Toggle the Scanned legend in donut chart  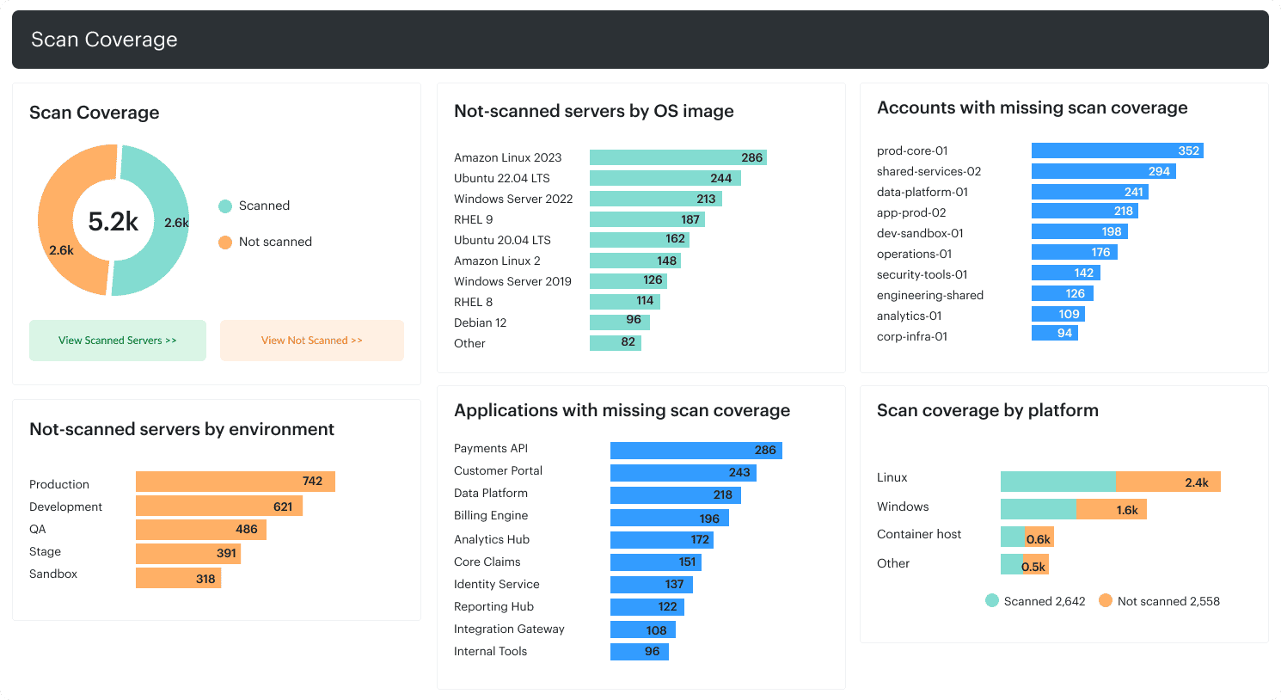click(x=254, y=206)
